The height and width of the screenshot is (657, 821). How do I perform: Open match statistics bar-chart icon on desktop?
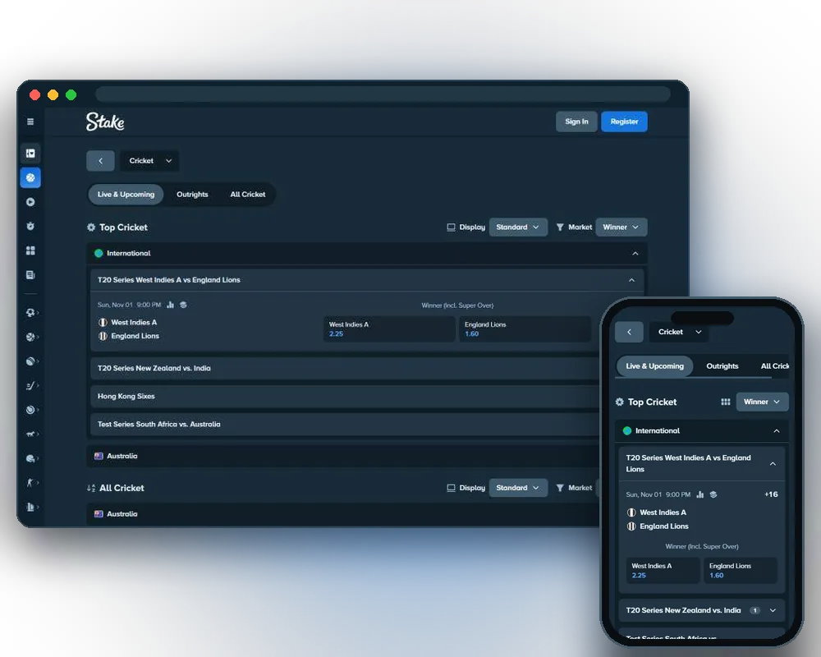coord(170,305)
